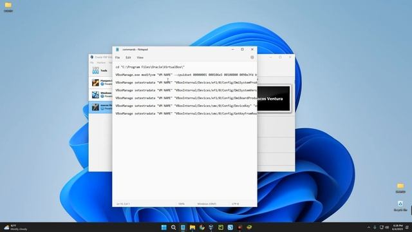Show hidden system tray icons
This screenshot has height=232, width=412.
coord(368,227)
